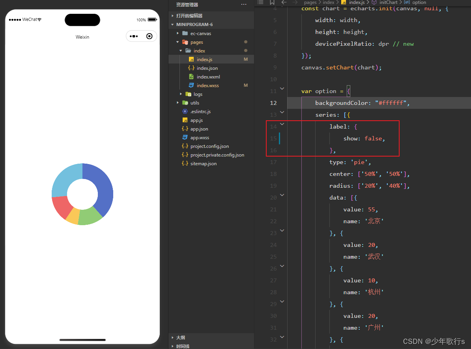Open sitemap.json in the explorer
This screenshot has width=471, height=349.
click(x=211, y=164)
